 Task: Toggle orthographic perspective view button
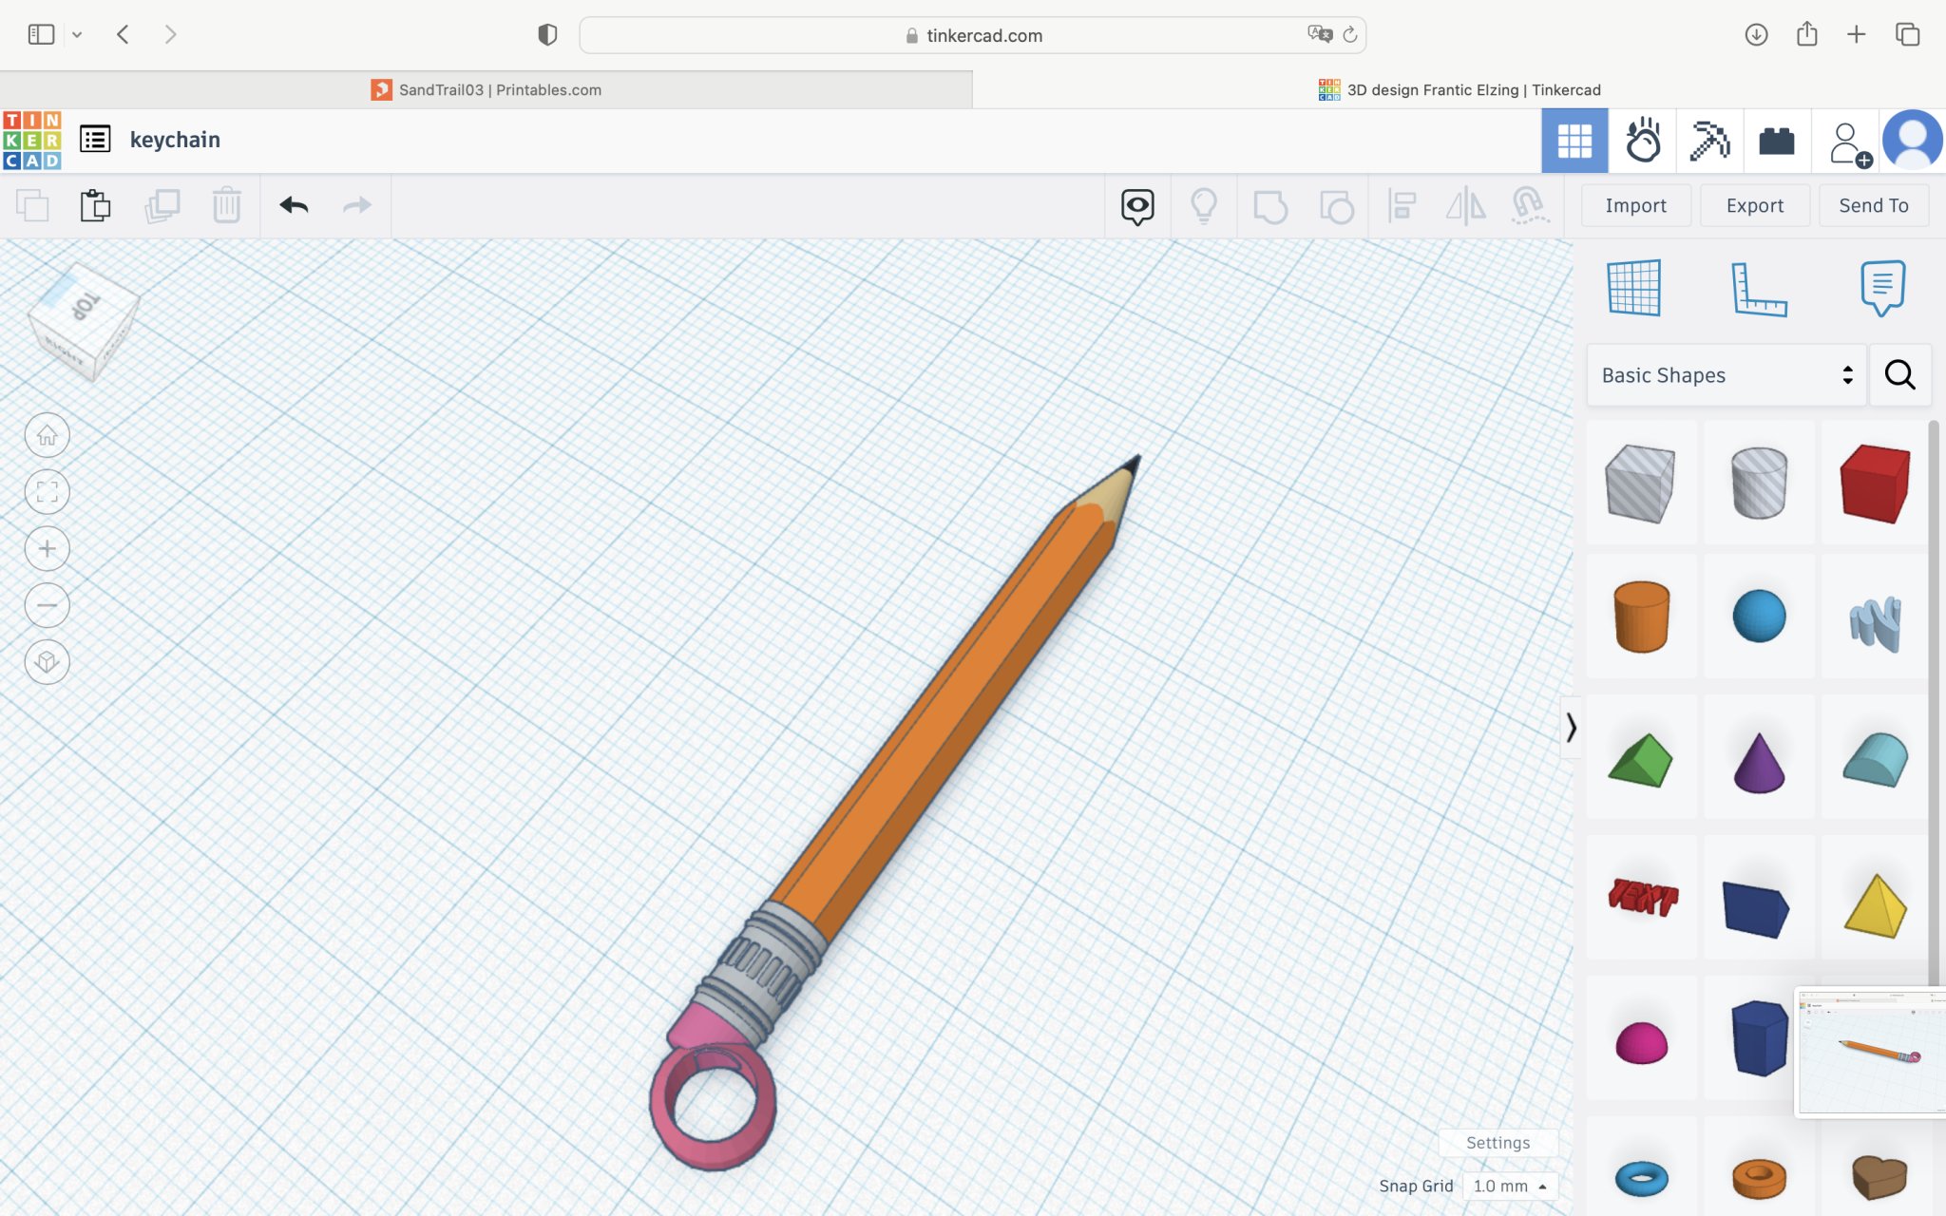coord(47,662)
